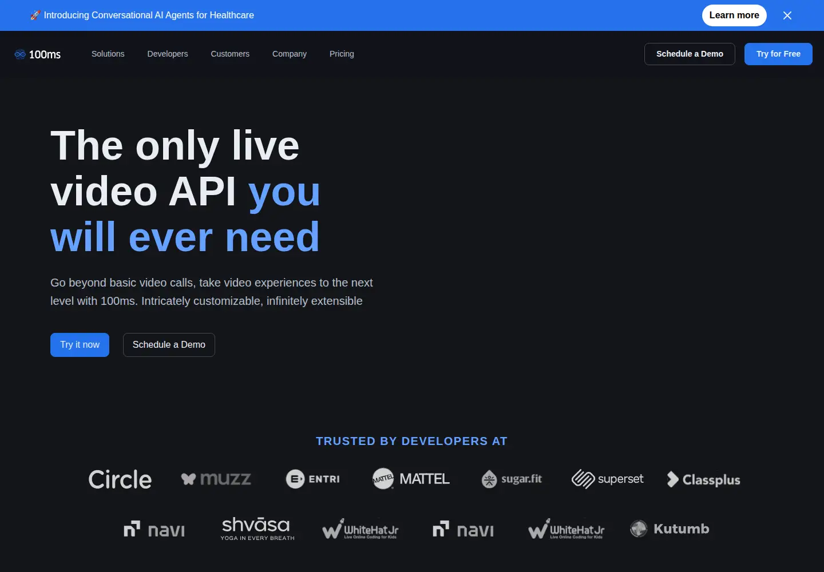Screen dimensions: 824x572
Task: Close the announcement banner with the X
Action: coord(787,15)
